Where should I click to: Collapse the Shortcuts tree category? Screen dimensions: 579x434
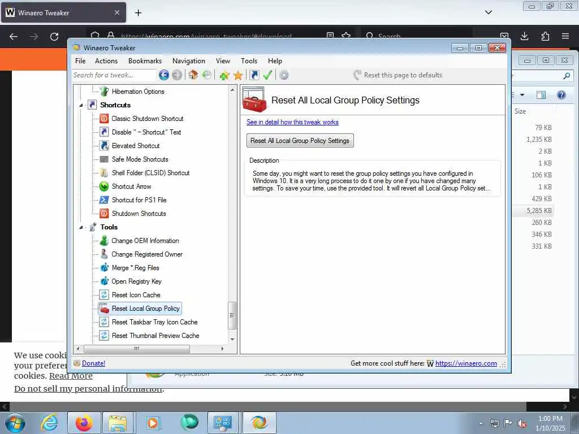point(81,105)
